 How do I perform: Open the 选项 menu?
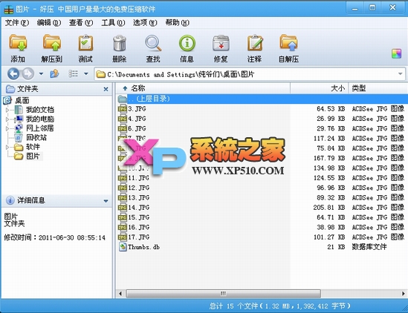(145, 23)
